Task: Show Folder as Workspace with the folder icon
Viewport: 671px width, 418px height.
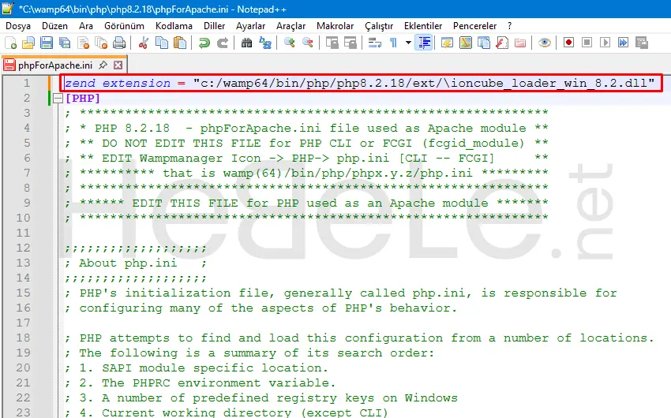Action: [x=520, y=43]
